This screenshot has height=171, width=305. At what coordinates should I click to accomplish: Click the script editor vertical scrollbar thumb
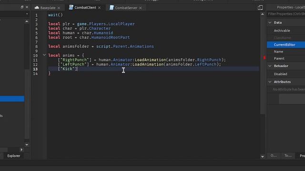(263, 65)
